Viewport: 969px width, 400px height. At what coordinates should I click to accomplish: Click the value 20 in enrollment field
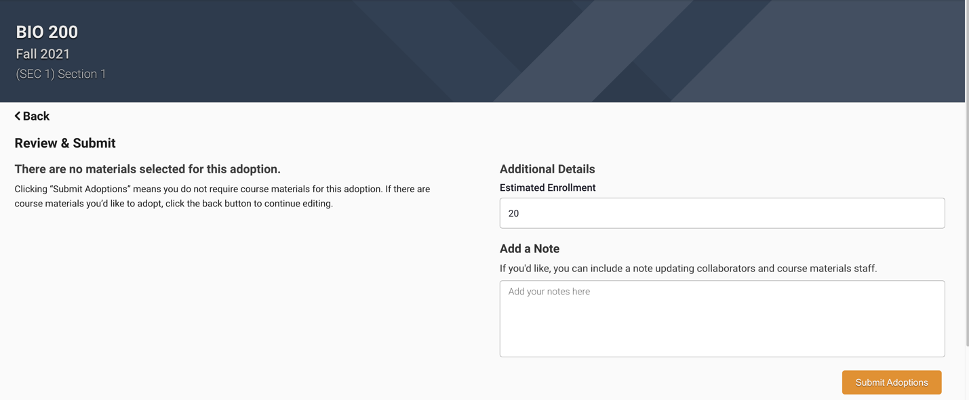tap(513, 214)
